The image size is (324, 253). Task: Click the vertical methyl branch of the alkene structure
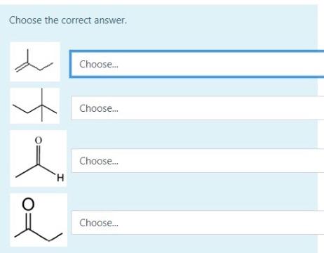point(28,56)
